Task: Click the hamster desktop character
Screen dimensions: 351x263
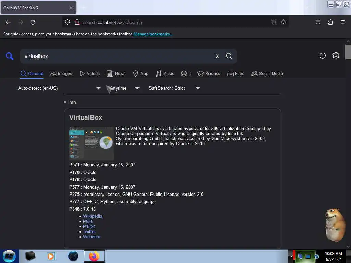Action: pyautogui.click(x=335, y=225)
